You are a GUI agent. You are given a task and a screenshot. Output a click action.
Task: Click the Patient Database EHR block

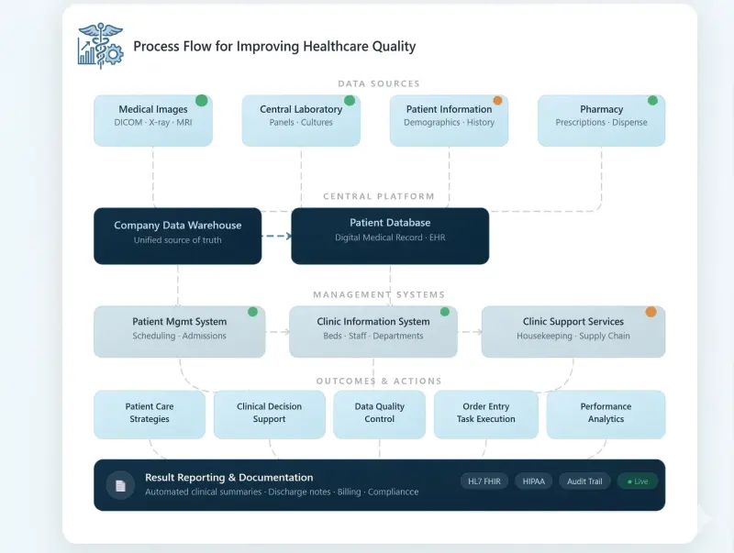(x=389, y=235)
